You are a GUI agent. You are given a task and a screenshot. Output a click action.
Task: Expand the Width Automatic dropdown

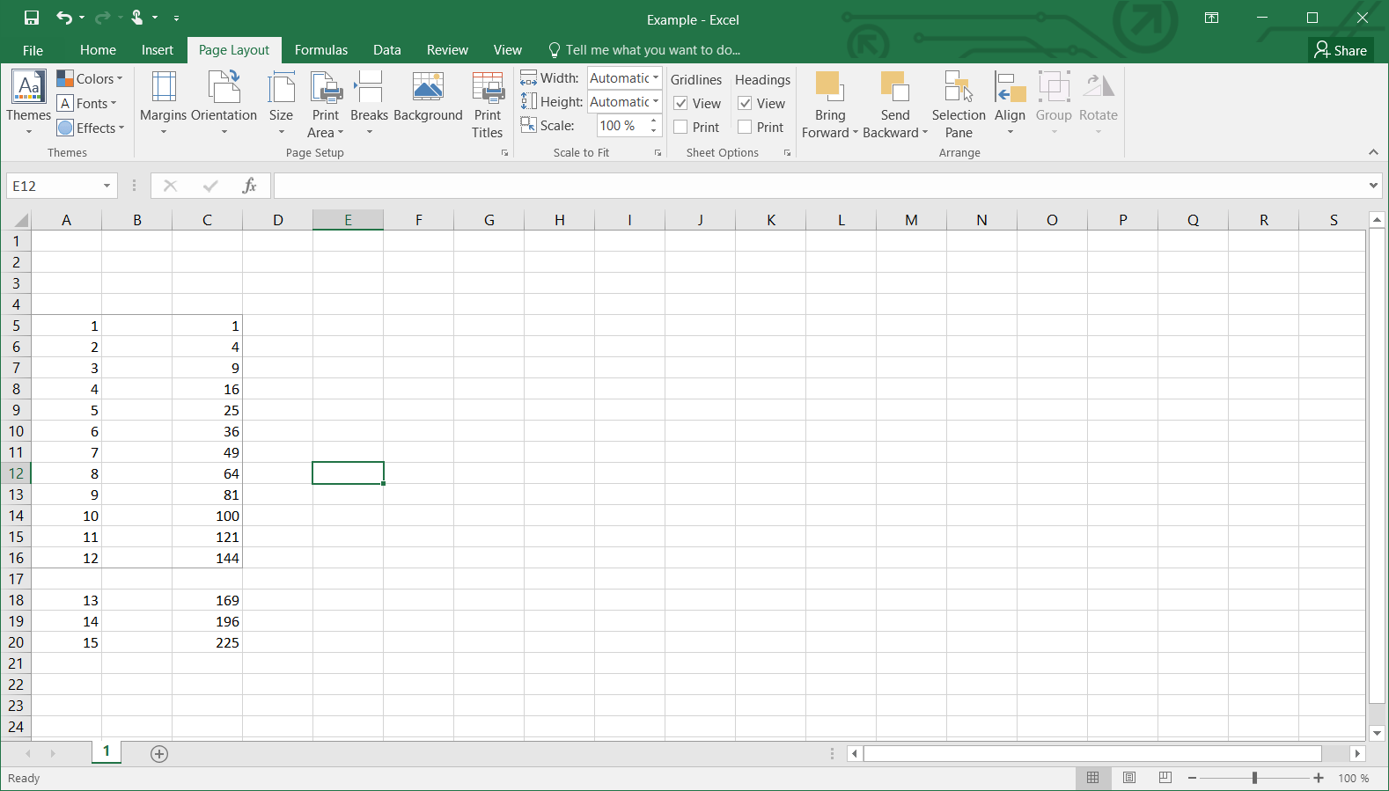[x=656, y=78]
